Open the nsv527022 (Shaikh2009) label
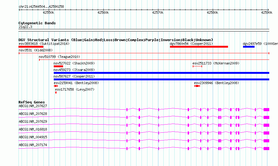This screenshot has width=278, height=166. (74, 63)
